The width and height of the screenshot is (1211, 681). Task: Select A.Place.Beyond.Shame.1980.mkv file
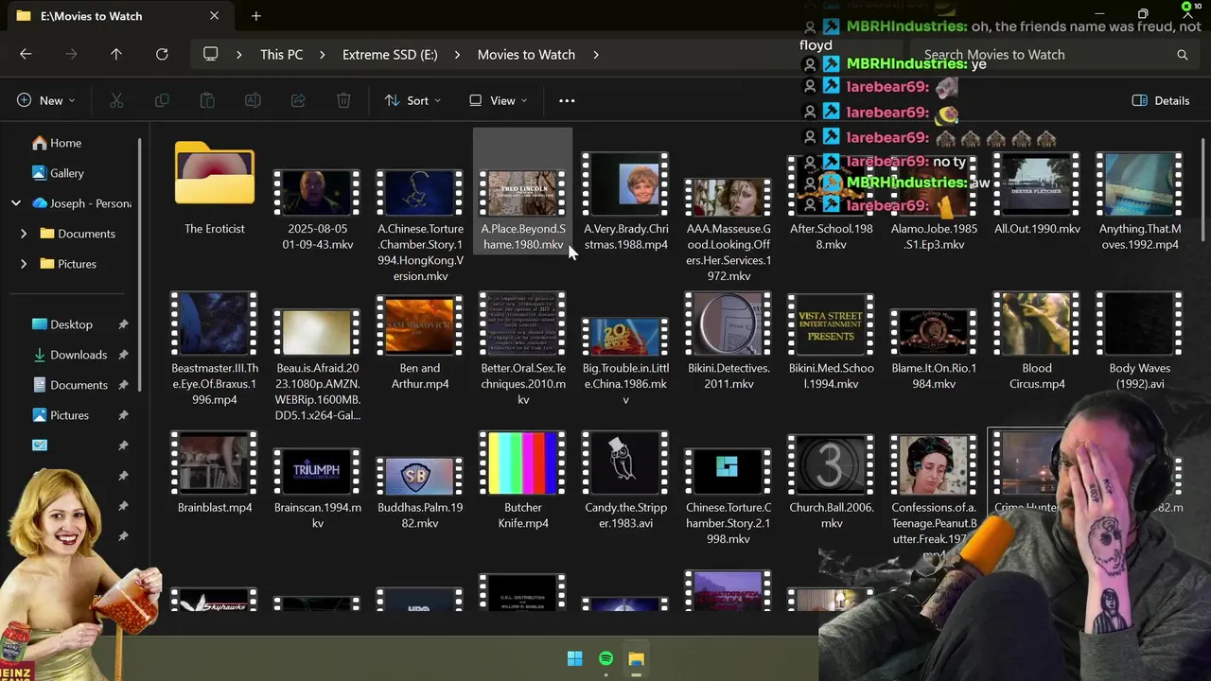tap(522, 192)
